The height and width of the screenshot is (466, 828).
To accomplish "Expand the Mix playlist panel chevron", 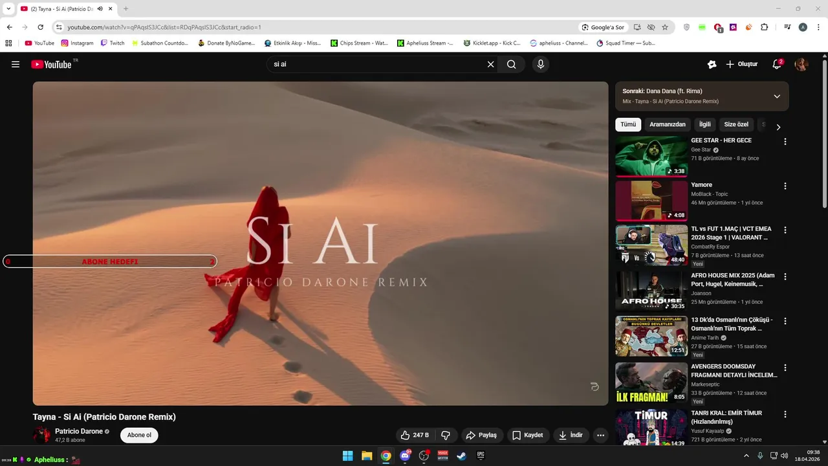I will coord(777,96).
